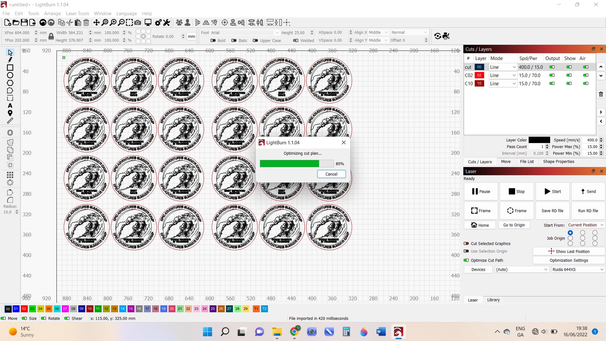Select the Rectangle tool
The height and width of the screenshot is (341, 606).
(x=10, y=68)
